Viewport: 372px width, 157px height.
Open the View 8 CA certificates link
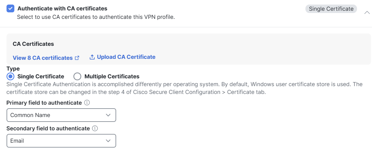pyautogui.click(x=42, y=58)
